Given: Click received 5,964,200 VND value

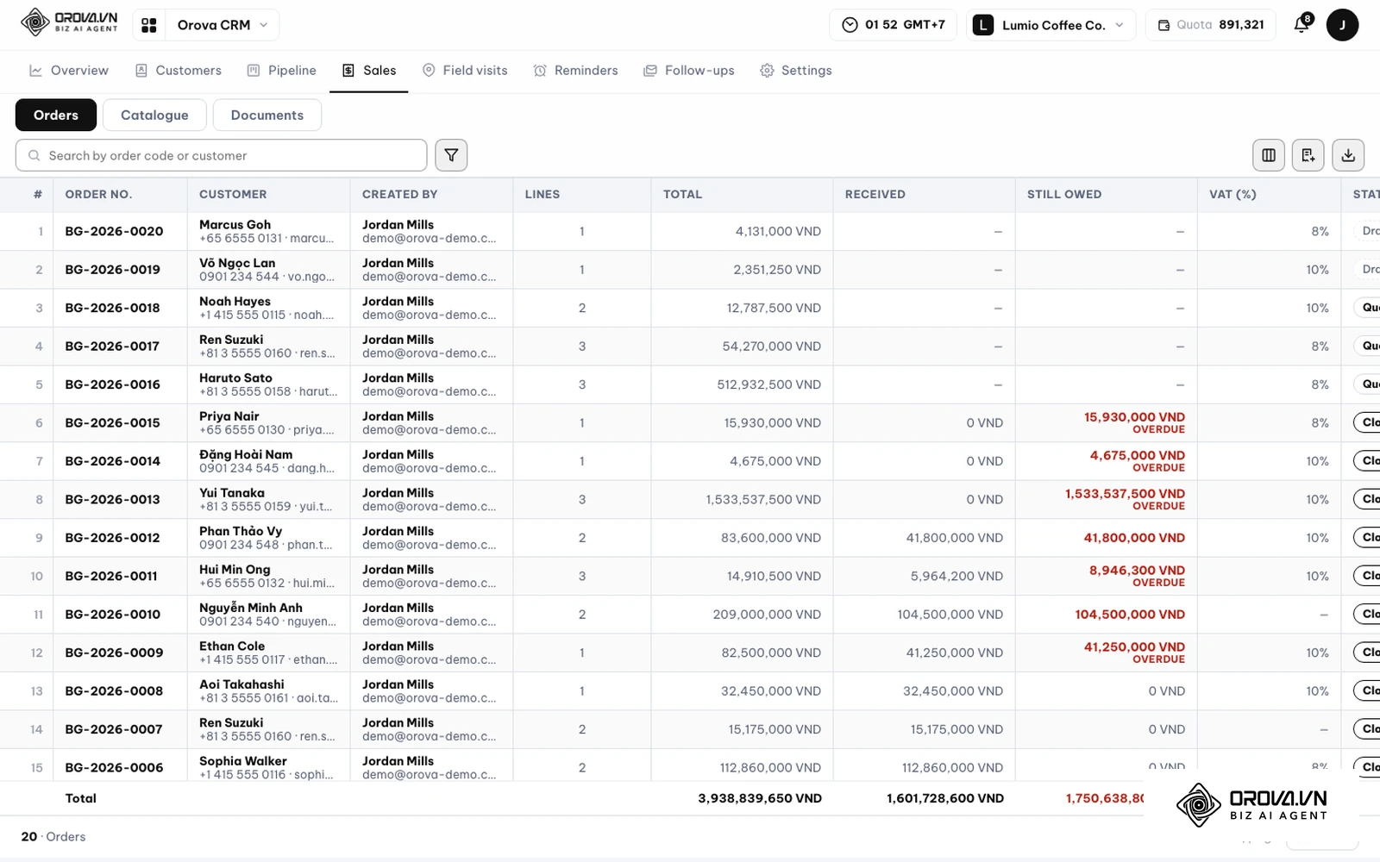Looking at the screenshot, I should pos(957,577).
